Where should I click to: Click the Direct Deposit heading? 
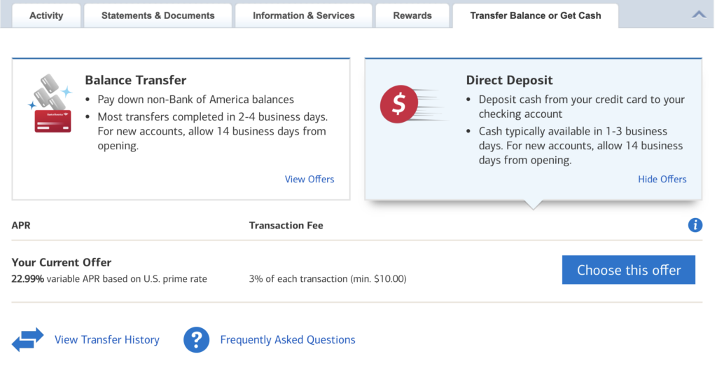point(509,80)
